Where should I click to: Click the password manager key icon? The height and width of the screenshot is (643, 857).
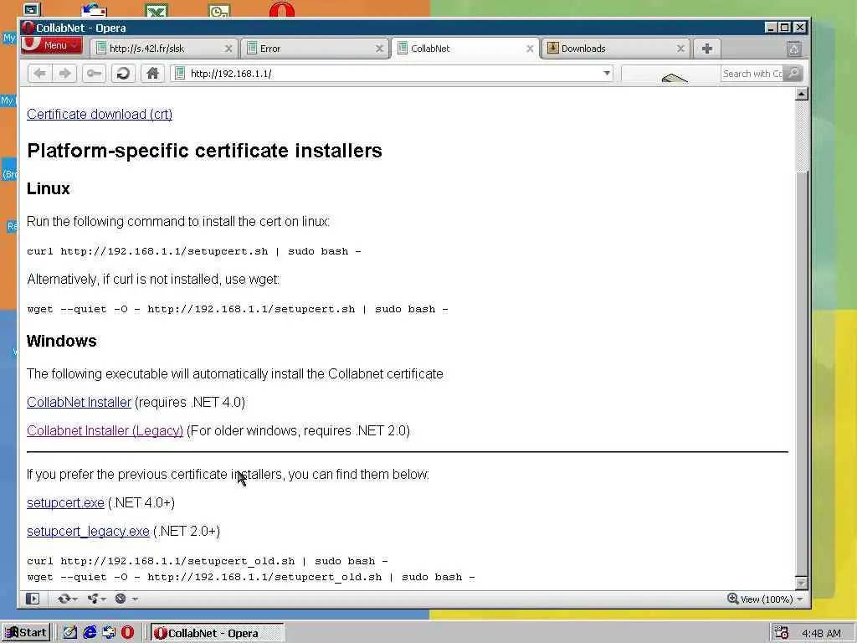coord(94,74)
